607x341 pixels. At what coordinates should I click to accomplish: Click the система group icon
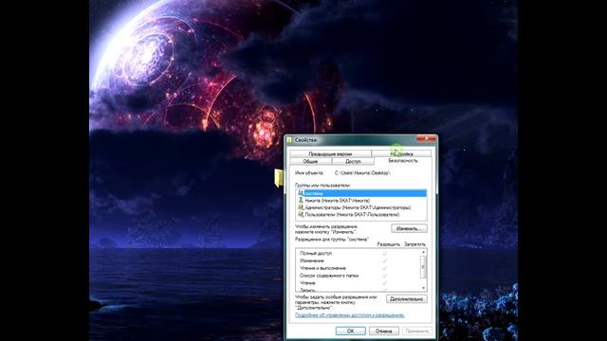(x=301, y=193)
